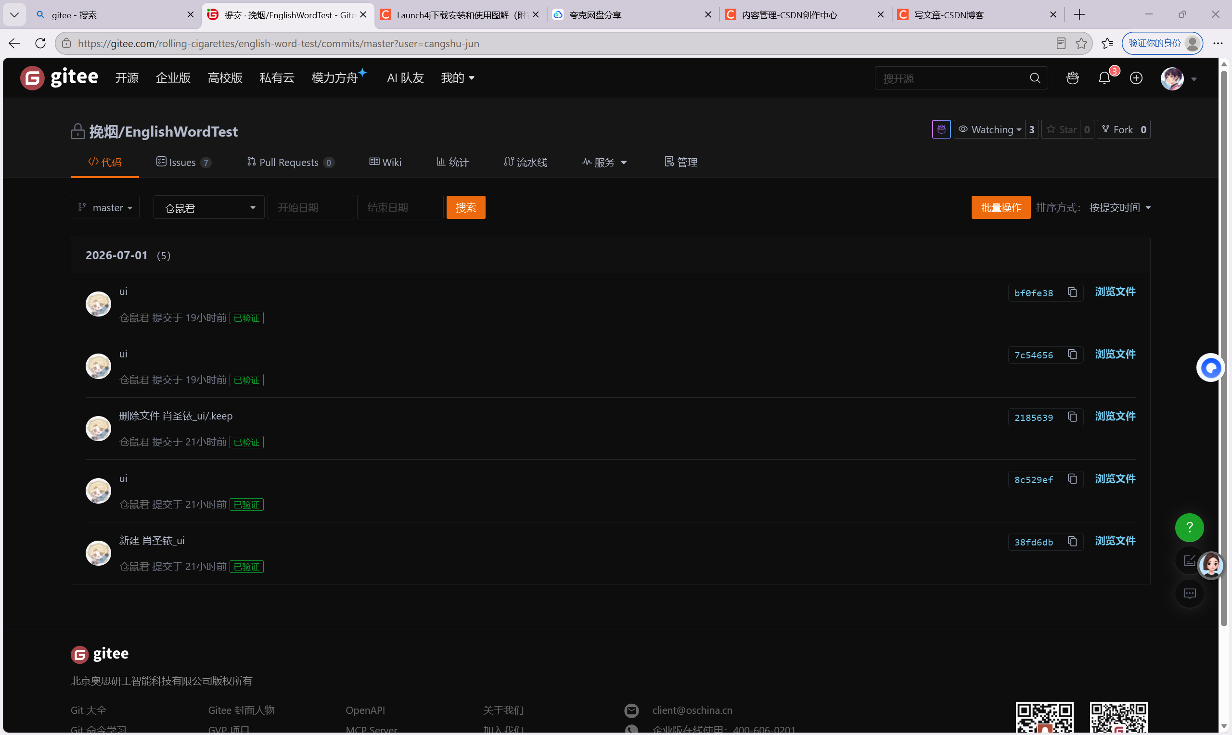Copy commit hash 38fd6db

tap(1073, 541)
